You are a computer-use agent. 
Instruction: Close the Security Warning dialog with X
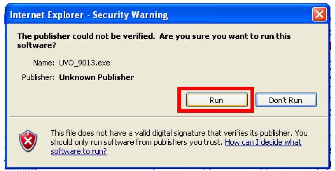[319, 14]
